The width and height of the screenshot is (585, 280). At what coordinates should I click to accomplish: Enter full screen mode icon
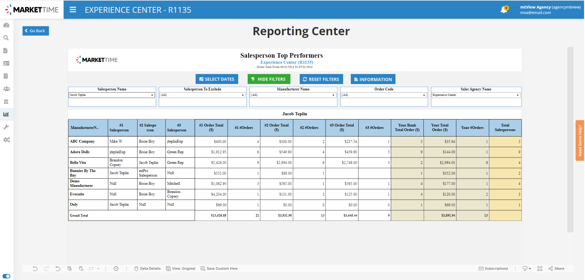(x=540, y=268)
